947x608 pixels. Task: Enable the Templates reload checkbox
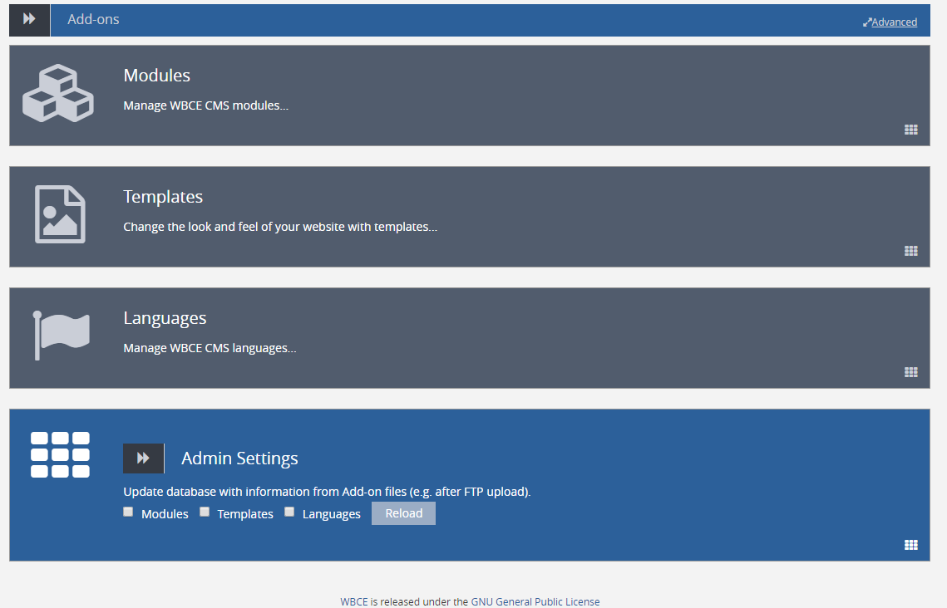[205, 512]
